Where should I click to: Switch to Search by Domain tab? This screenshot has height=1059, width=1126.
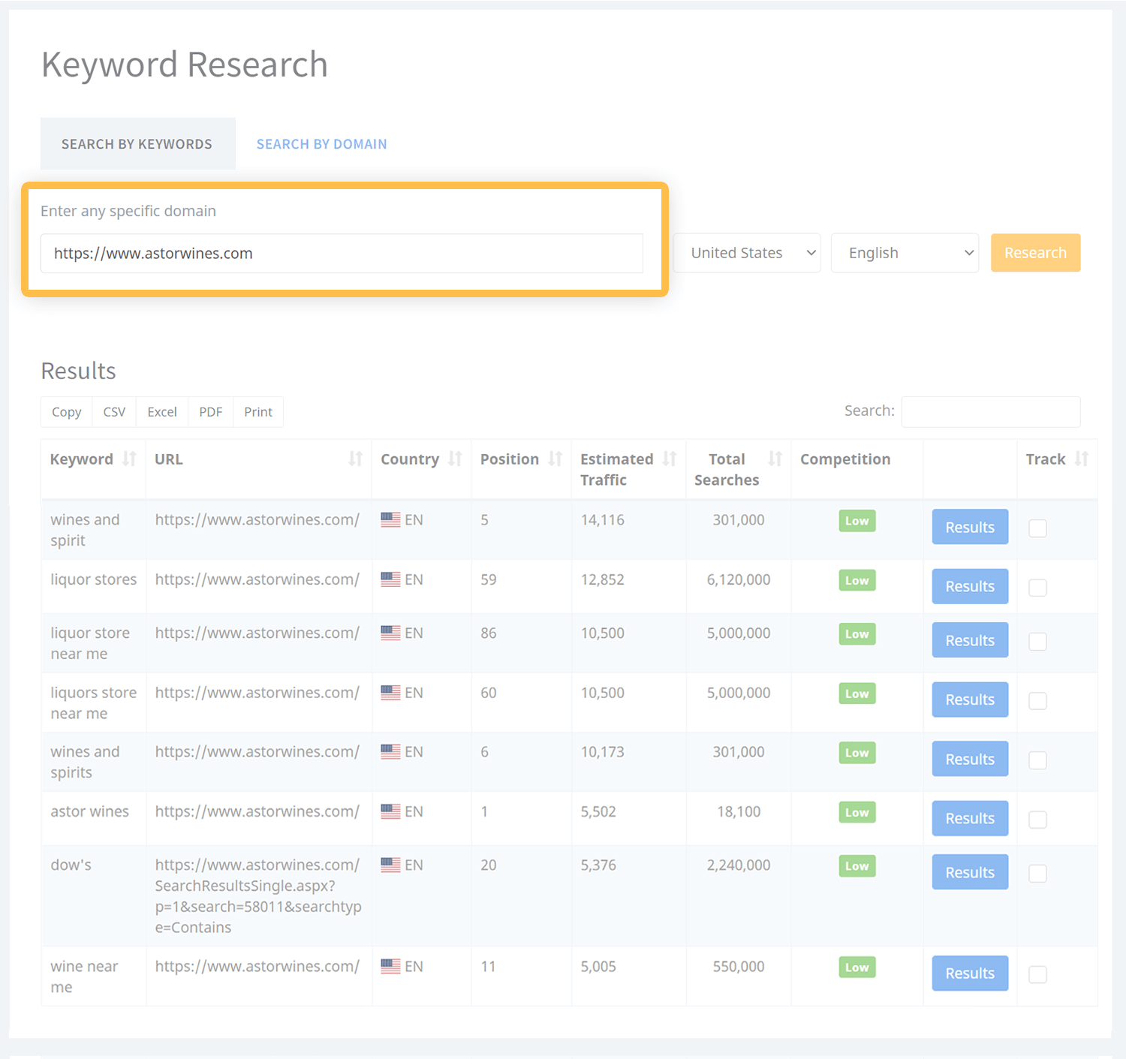tap(321, 144)
